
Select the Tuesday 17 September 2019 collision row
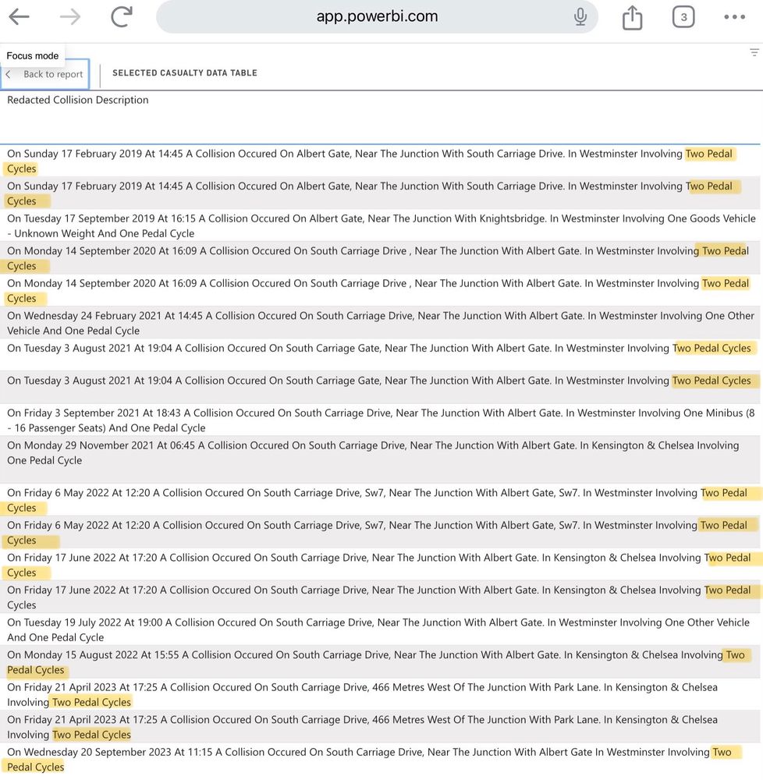point(381,226)
